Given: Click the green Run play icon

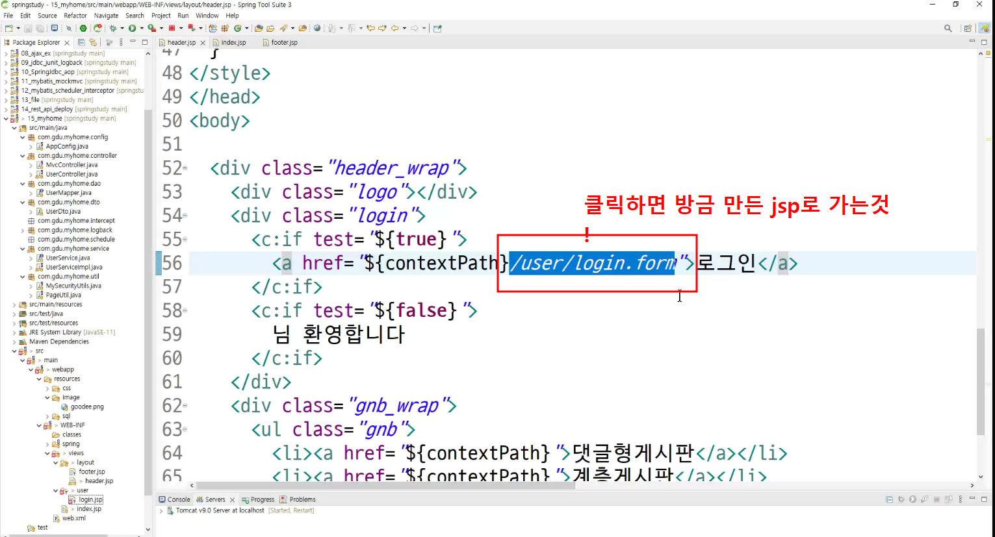Looking at the screenshot, I should point(132,28).
